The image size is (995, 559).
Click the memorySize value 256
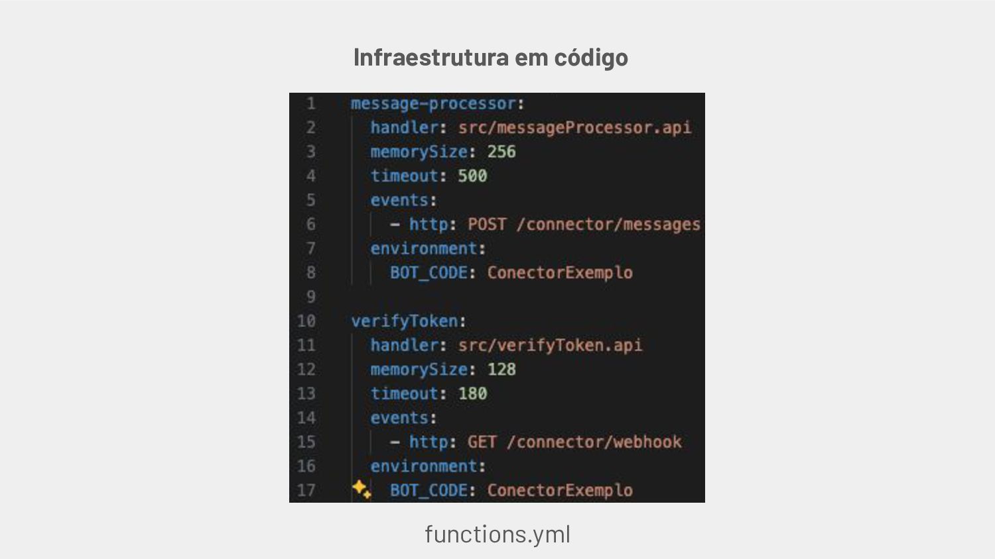[501, 152]
